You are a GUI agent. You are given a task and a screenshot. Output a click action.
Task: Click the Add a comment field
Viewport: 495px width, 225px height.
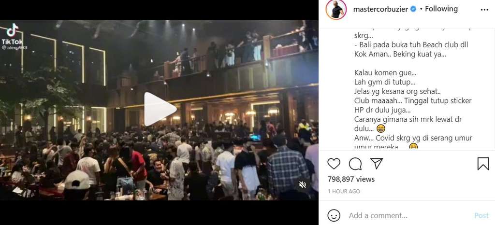pos(409,215)
